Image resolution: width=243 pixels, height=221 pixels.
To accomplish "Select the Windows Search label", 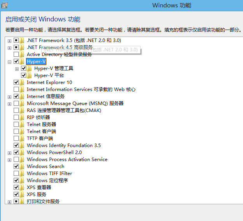I will [46, 167].
